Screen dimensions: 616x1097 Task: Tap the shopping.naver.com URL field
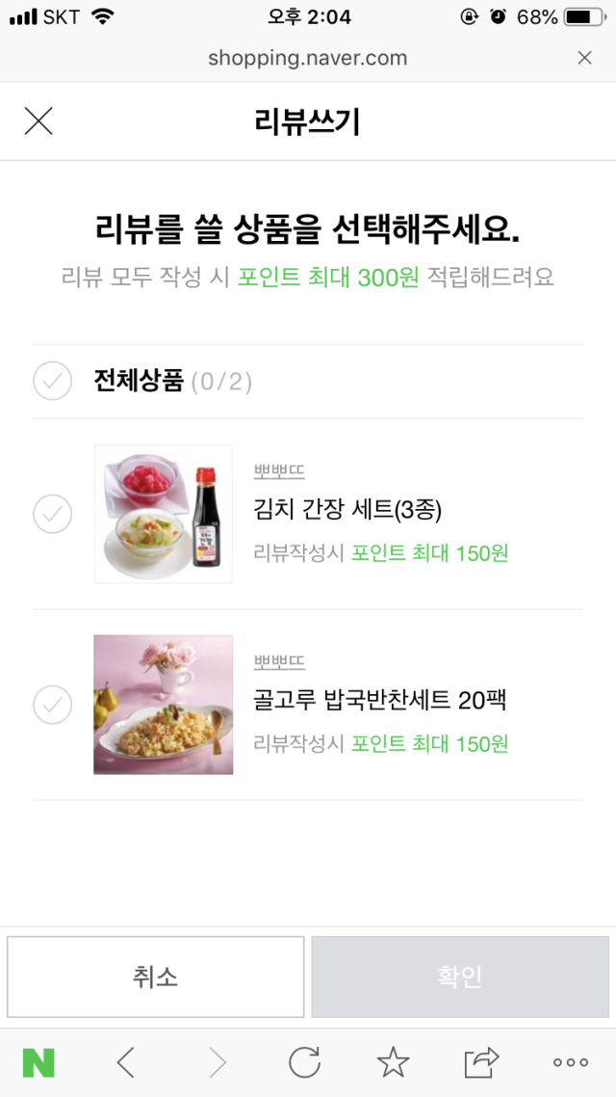point(308,58)
